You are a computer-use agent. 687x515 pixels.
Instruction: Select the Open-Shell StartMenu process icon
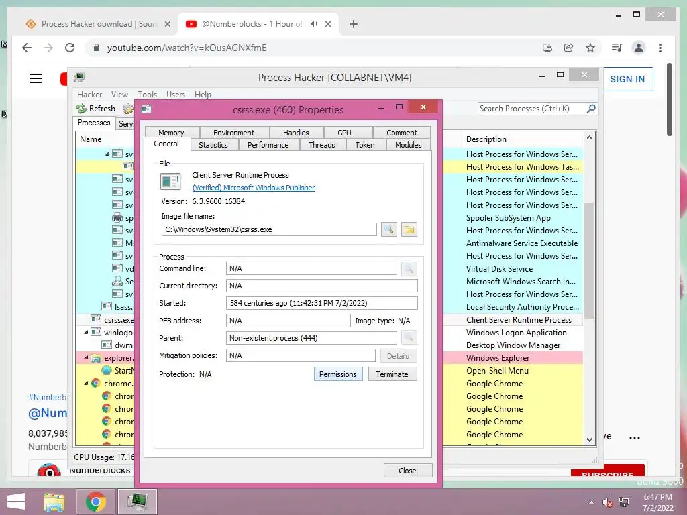[x=107, y=370]
